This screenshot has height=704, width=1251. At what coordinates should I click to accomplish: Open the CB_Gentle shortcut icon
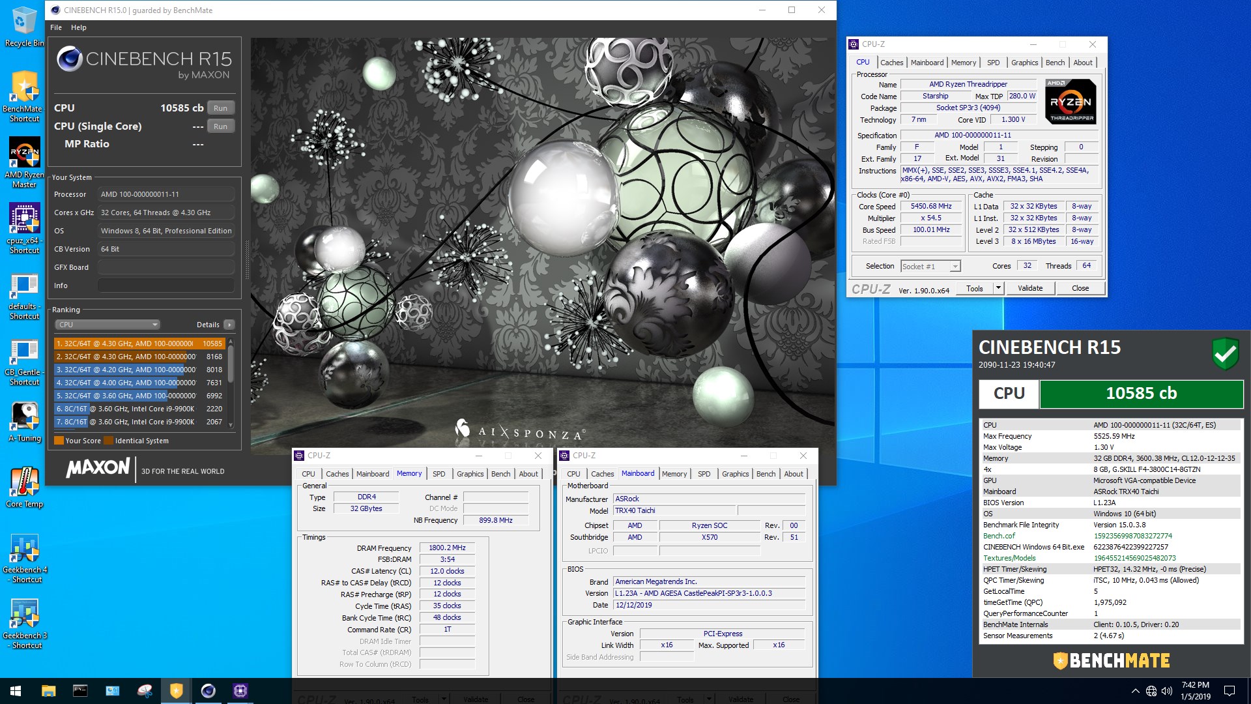pyautogui.click(x=24, y=363)
